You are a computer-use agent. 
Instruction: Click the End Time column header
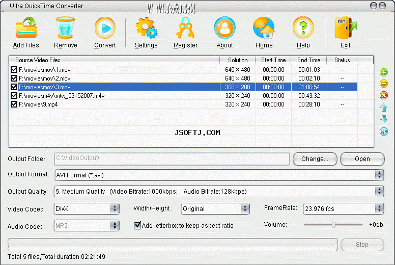coord(309,60)
